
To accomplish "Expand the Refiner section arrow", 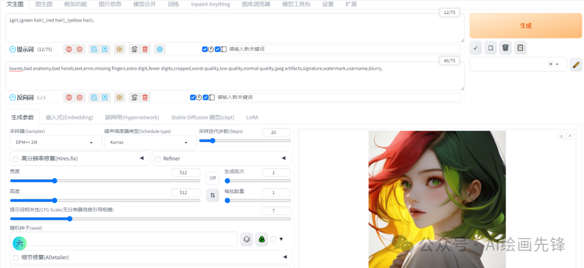I will coord(283,158).
